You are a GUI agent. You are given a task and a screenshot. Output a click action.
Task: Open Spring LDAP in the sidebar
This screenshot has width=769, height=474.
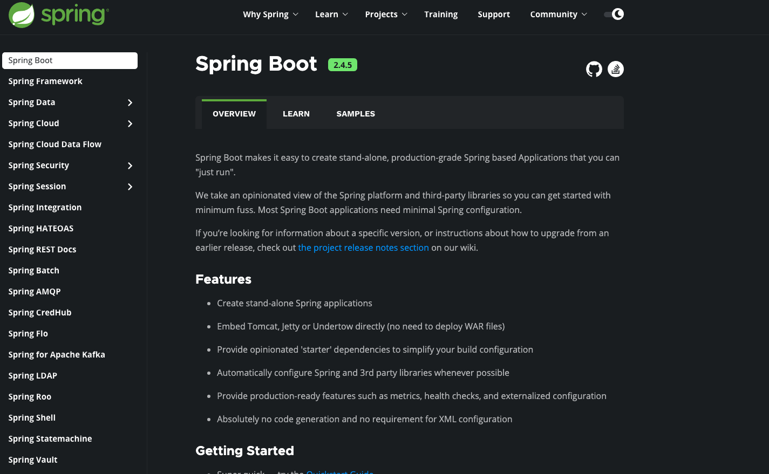point(33,376)
